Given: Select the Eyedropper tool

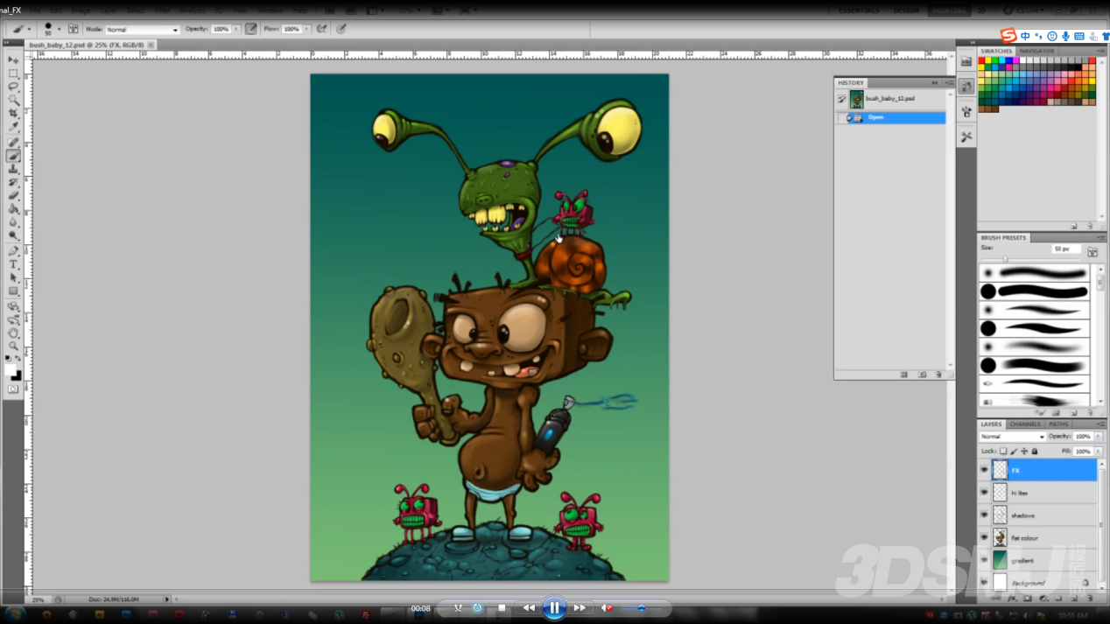Looking at the screenshot, I should point(13,127).
